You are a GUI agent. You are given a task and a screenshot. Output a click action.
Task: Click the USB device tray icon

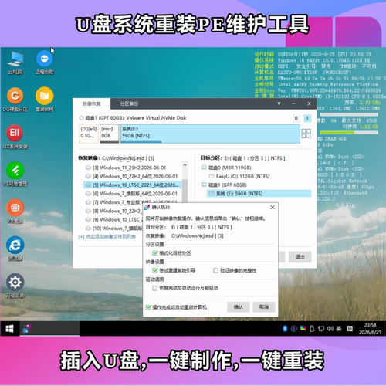coord(312,329)
